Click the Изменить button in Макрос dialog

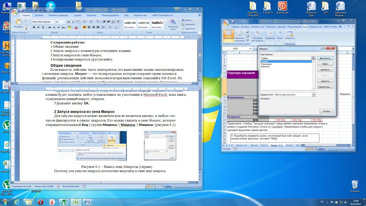point(325,70)
